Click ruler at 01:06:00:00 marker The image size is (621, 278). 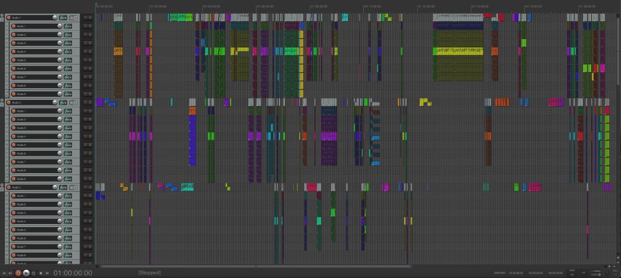point(265,6)
